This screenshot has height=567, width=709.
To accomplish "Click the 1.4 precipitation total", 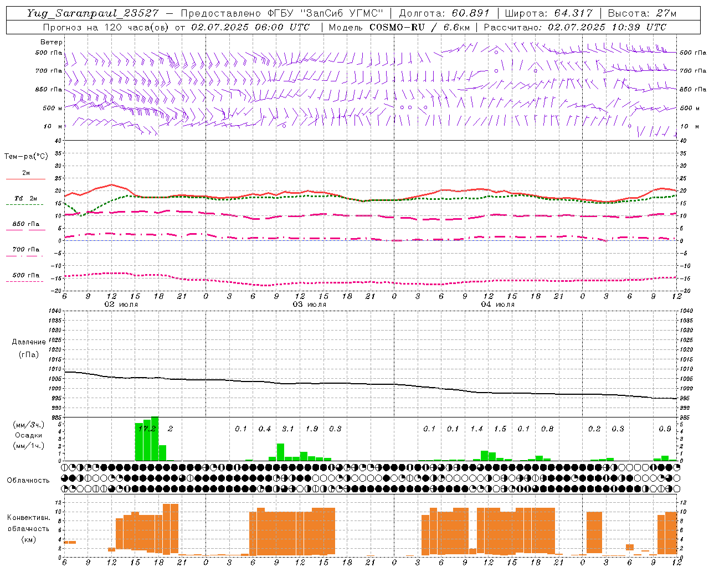I will pyautogui.click(x=477, y=429).
